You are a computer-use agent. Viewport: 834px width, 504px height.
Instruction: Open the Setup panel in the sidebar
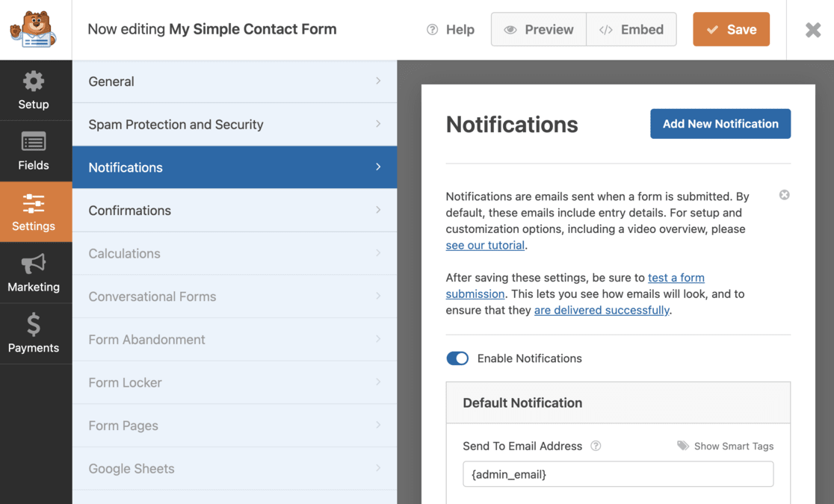(34, 90)
